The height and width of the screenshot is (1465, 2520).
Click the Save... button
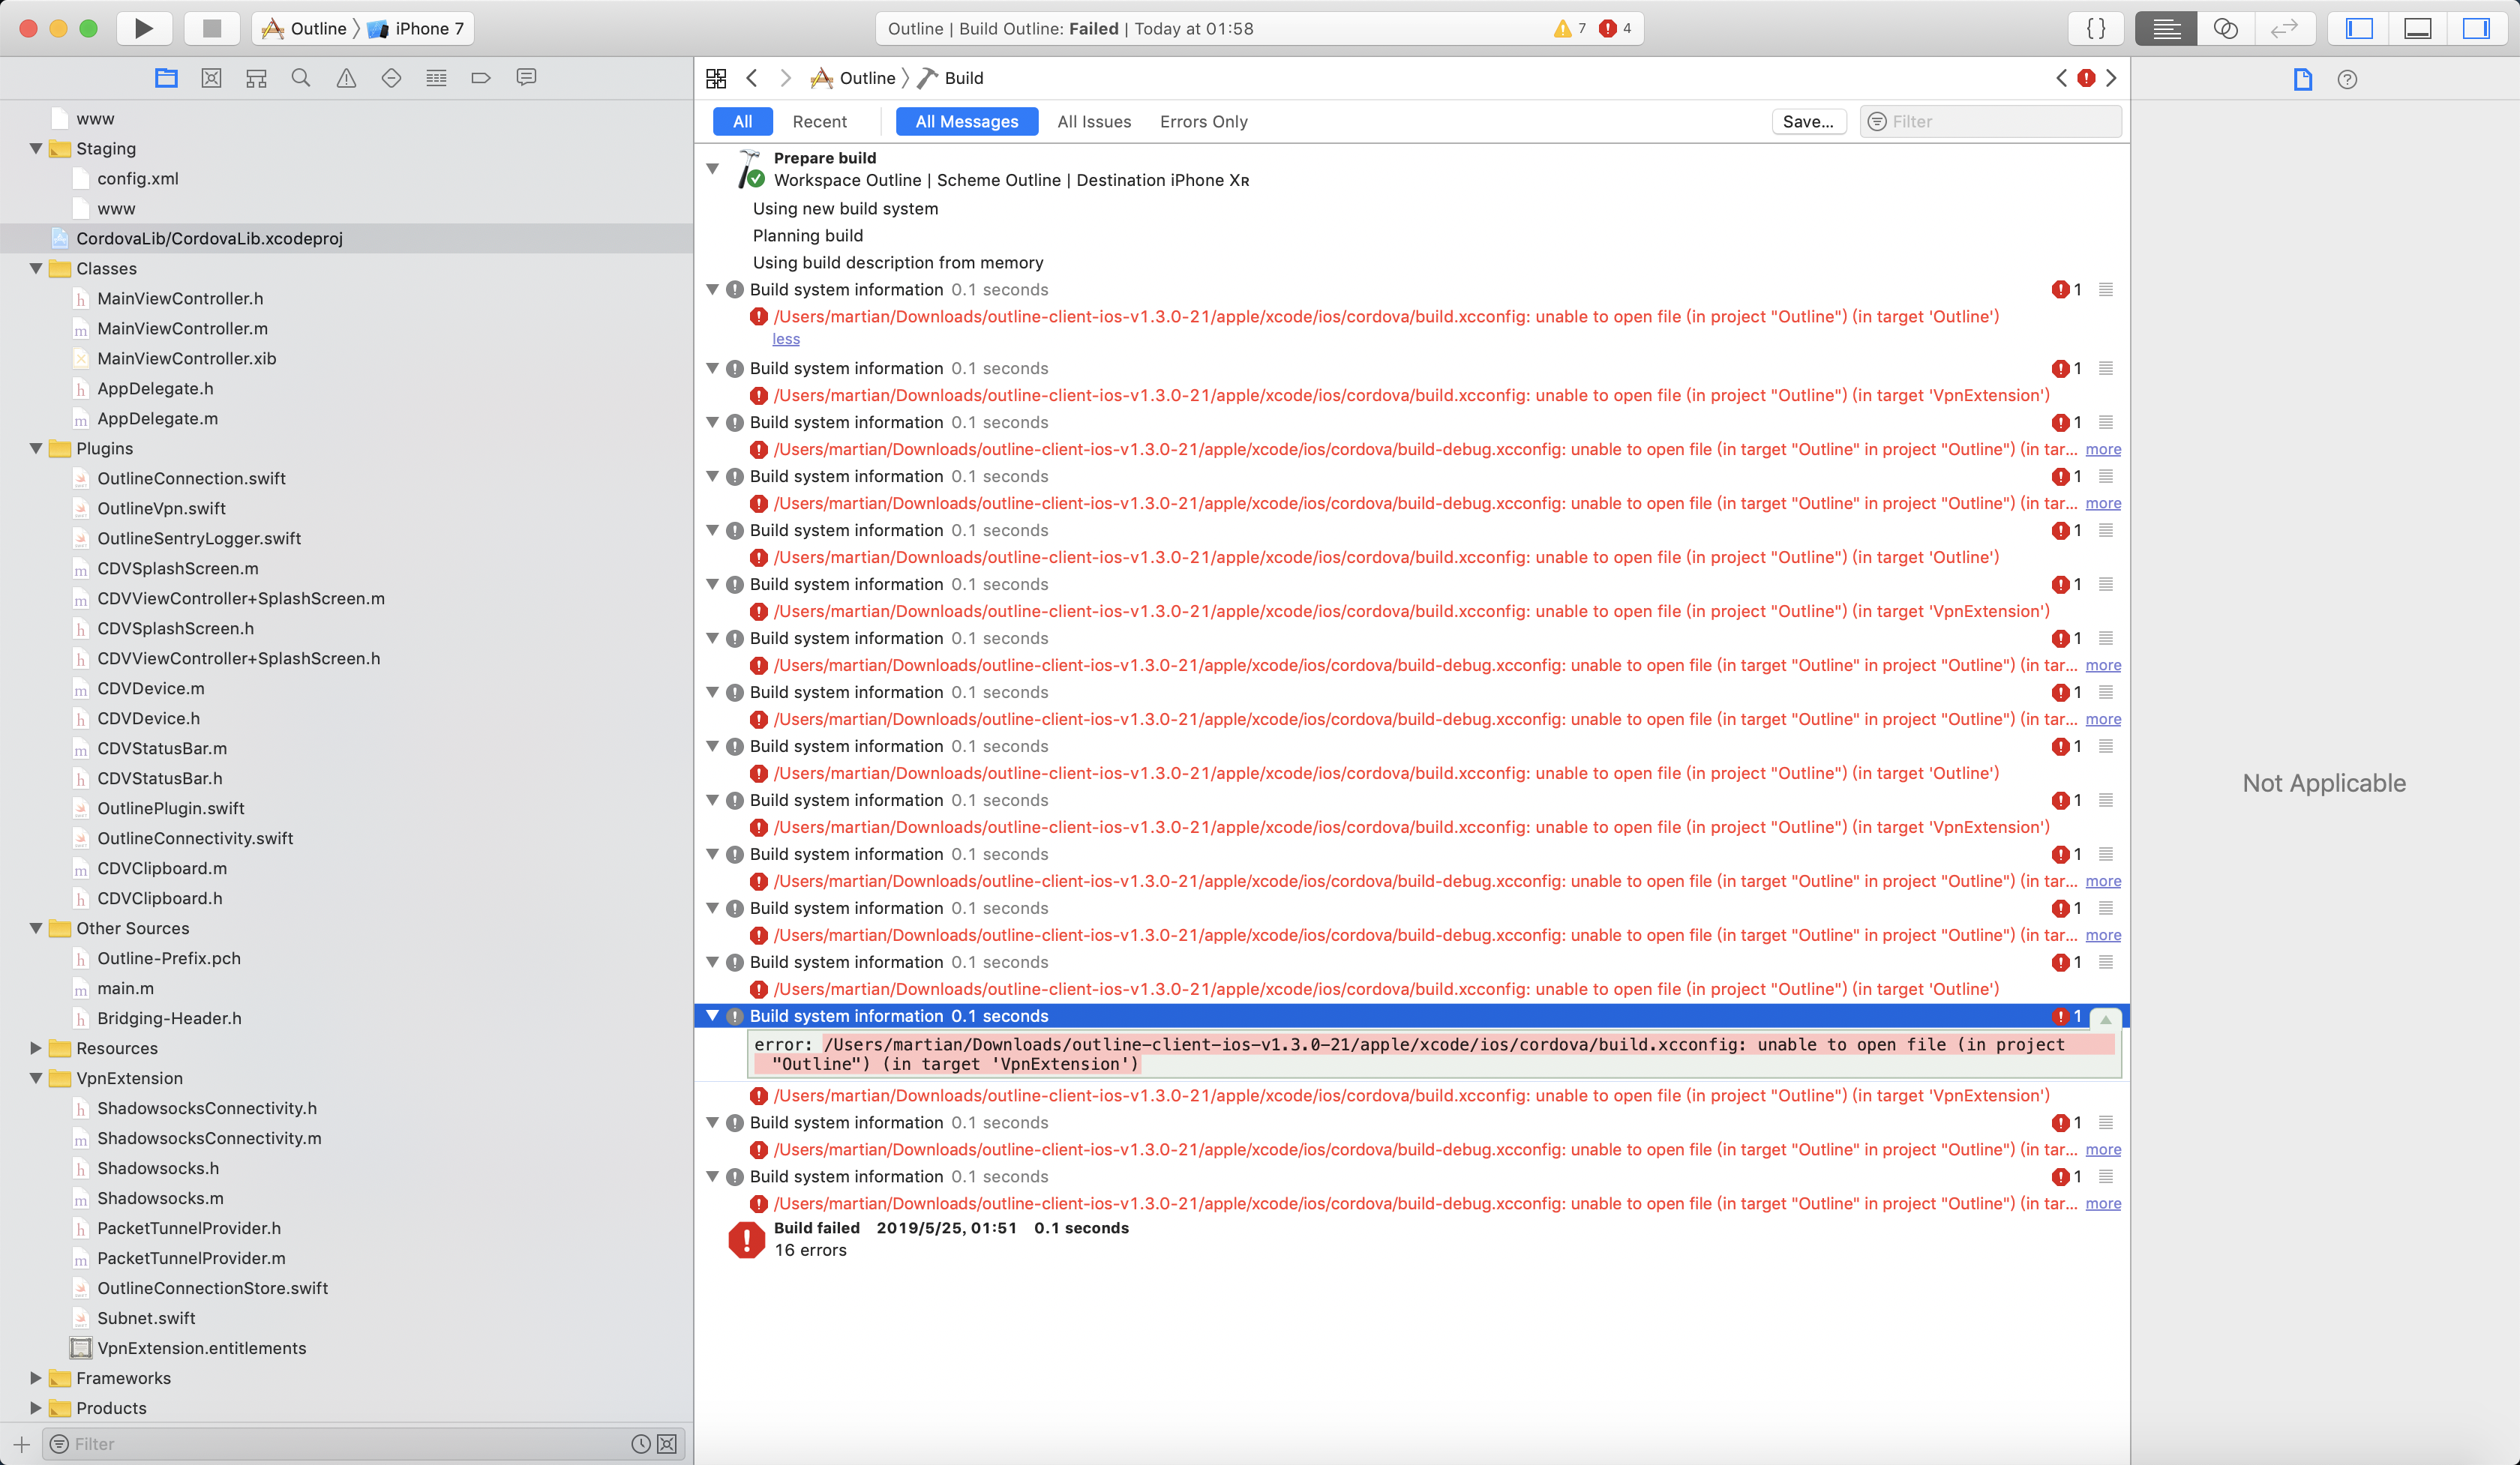(1808, 121)
